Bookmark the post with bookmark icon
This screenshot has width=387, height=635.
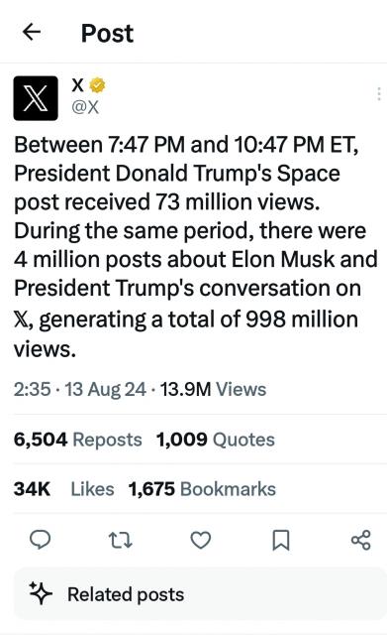tap(281, 540)
